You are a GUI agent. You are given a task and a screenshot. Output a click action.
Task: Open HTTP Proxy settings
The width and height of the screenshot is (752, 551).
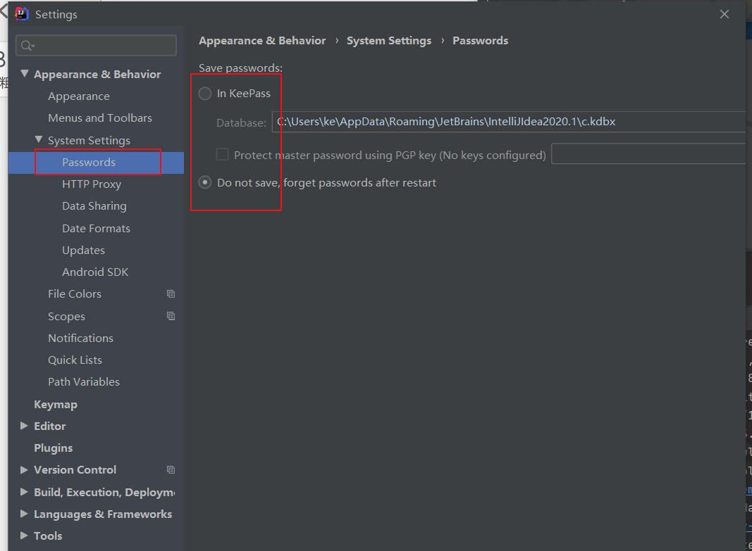tap(92, 184)
